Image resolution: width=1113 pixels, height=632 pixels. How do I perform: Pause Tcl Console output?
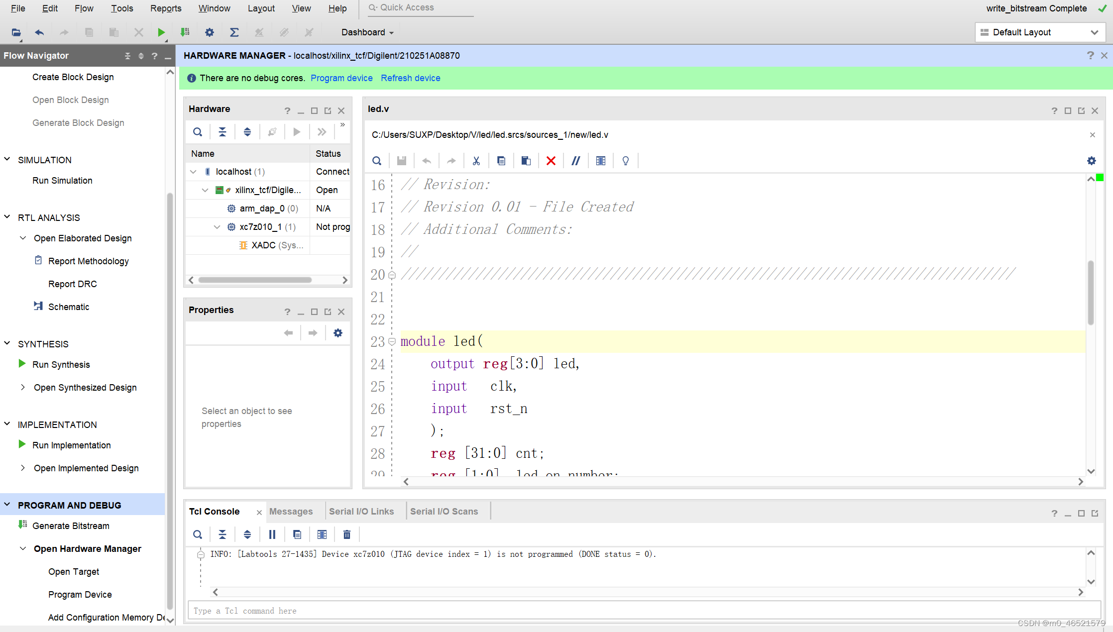pyautogui.click(x=272, y=534)
